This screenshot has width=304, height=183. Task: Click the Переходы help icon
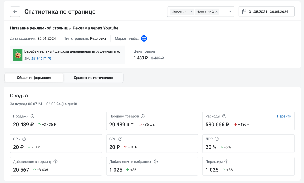226,162
